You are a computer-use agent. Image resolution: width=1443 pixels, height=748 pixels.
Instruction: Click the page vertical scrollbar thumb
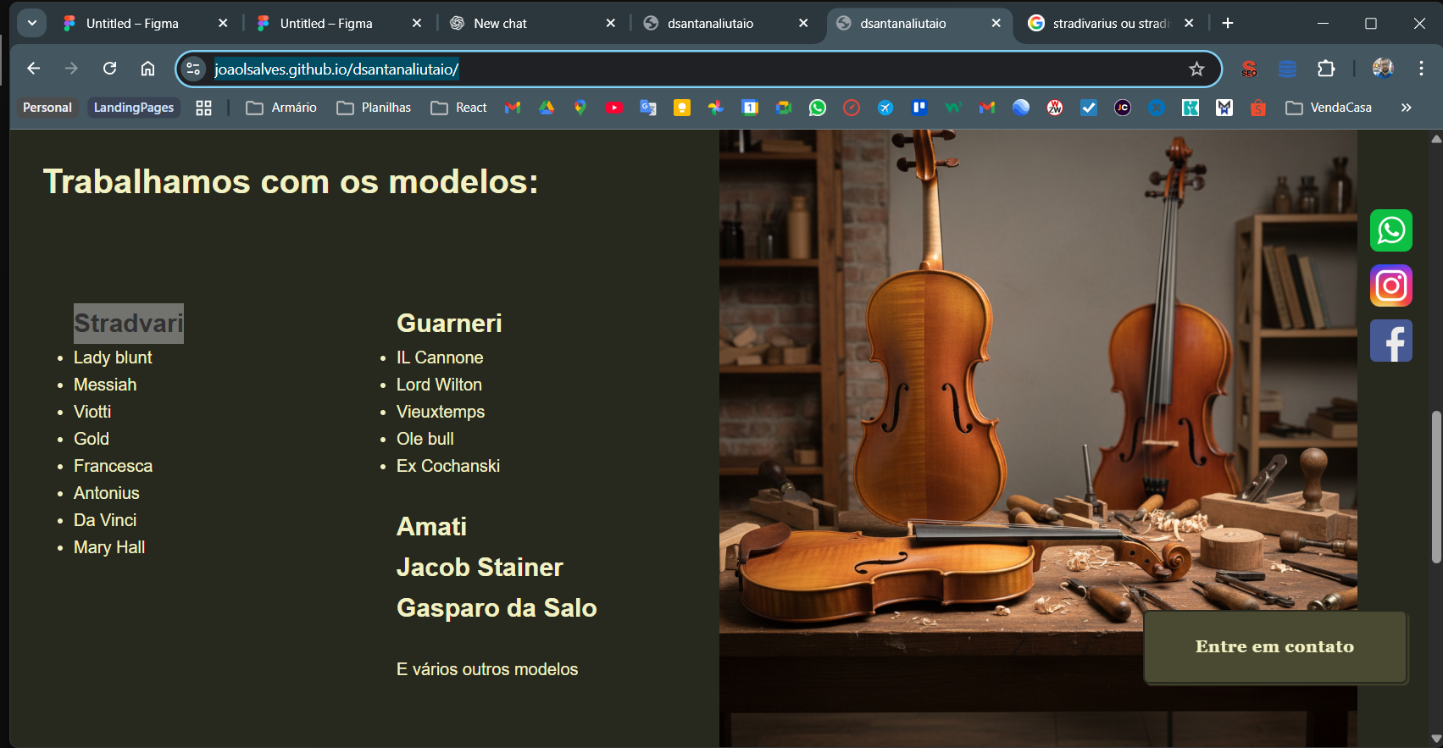[1436, 487]
